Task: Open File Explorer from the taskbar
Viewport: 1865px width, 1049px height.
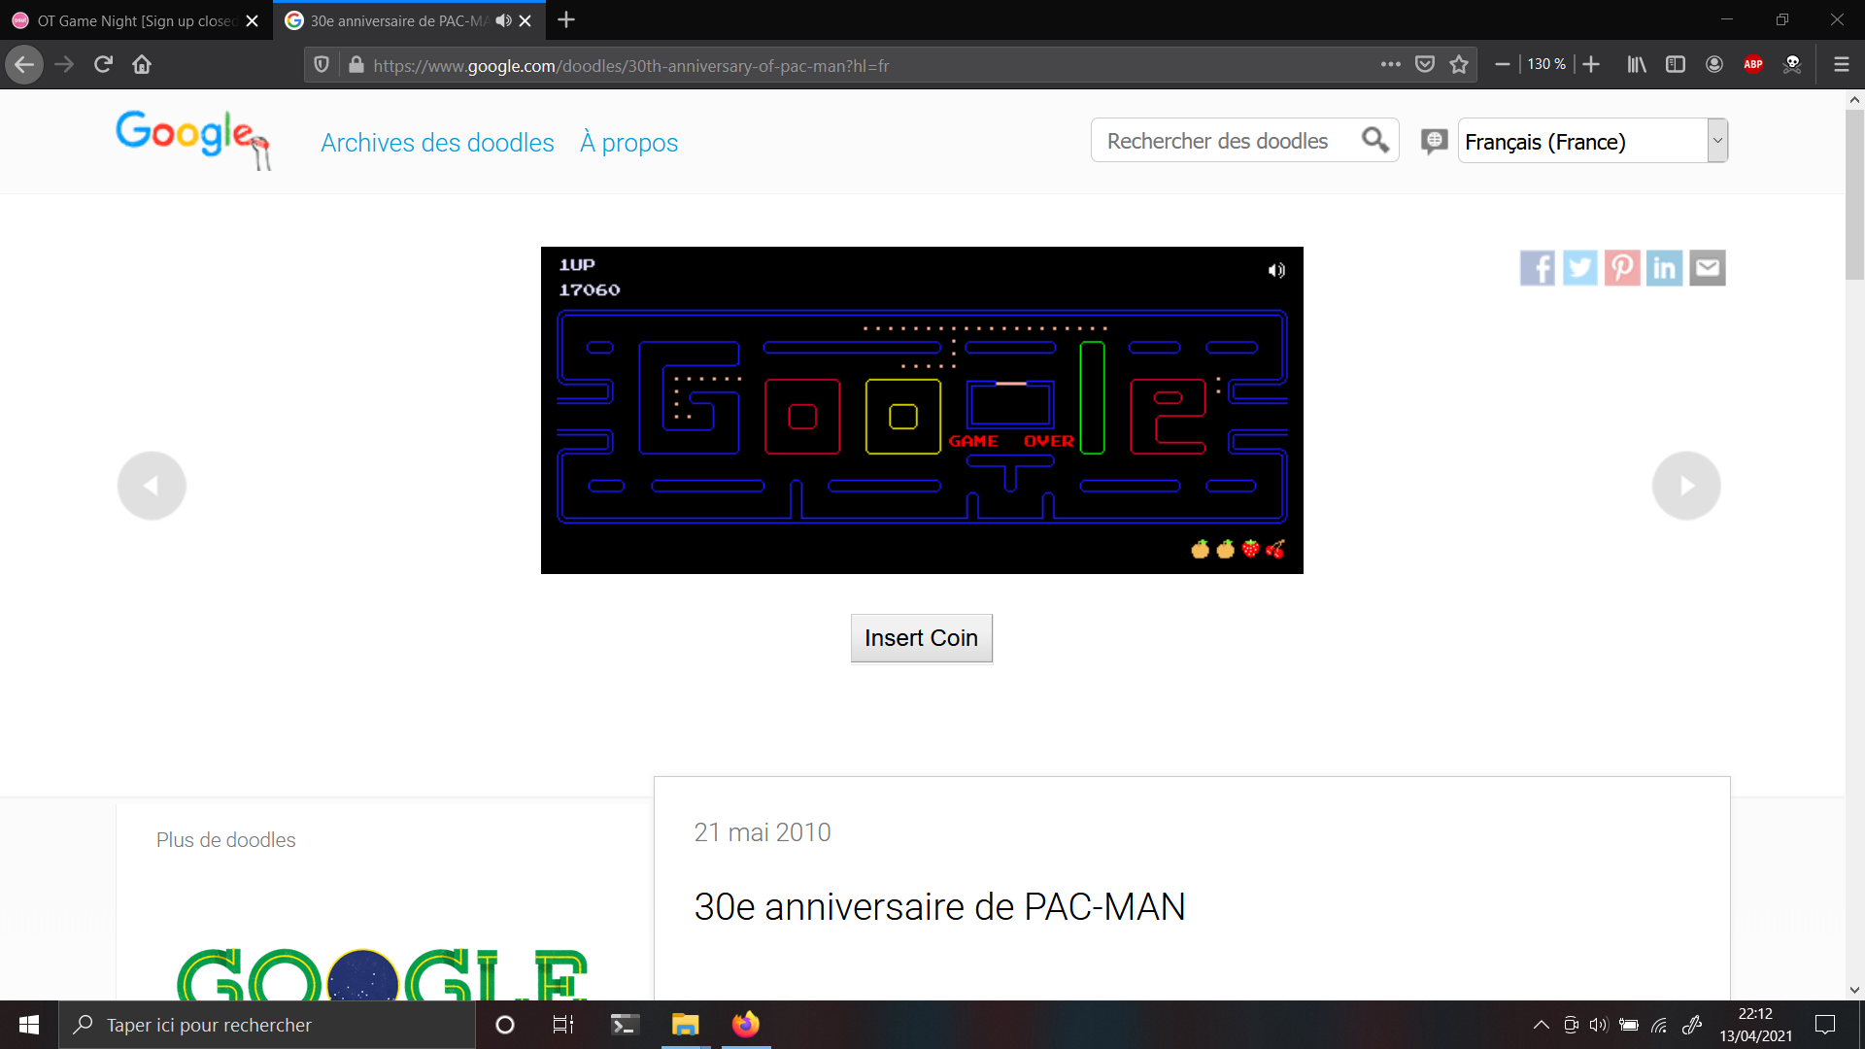Action: pyautogui.click(x=685, y=1025)
